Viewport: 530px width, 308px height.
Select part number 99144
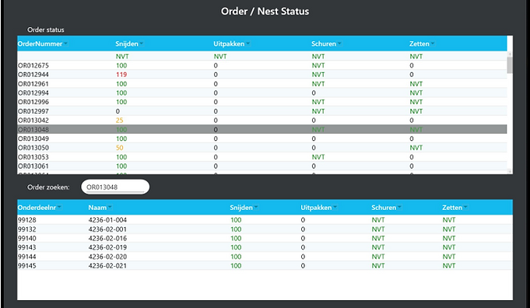[x=27, y=257]
